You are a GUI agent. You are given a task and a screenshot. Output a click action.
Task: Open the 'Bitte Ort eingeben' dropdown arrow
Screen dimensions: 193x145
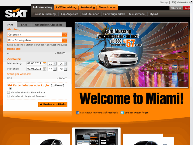pos(65,40)
